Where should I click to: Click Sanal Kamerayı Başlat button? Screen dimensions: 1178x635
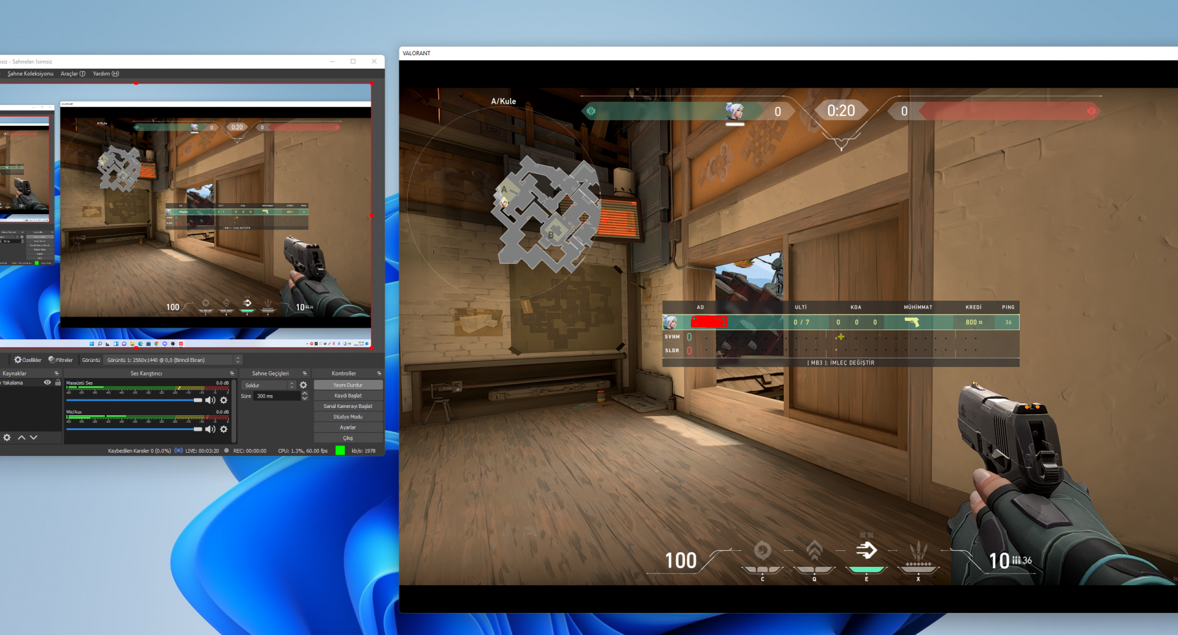point(348,406)
